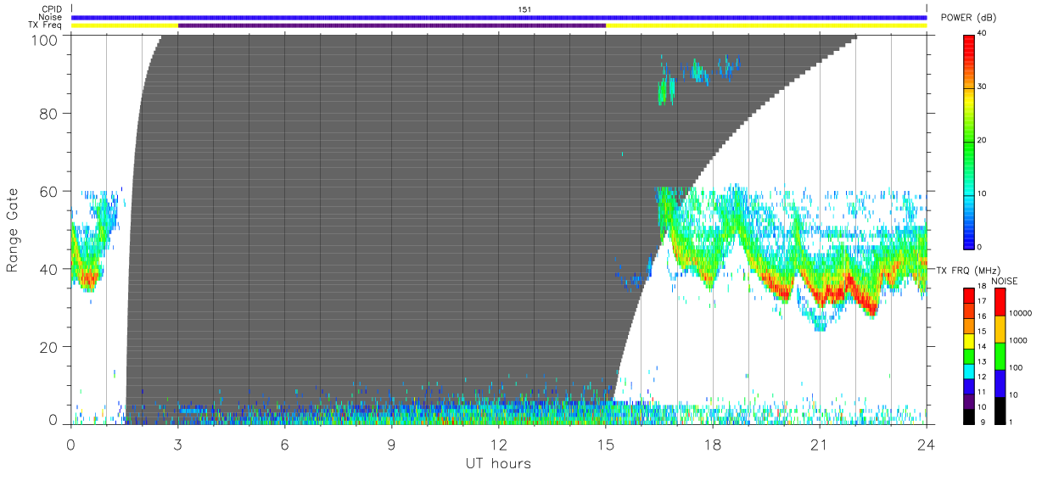
Task: Click the 15 tick on UT hours axis
Action: click(606, 445)
